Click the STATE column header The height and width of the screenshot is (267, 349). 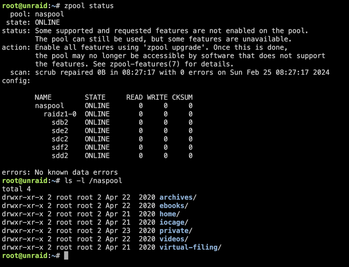tap(95, 97)
